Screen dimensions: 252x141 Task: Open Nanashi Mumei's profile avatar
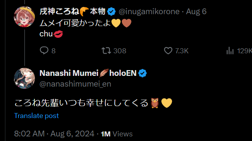[x=25, y=78]
